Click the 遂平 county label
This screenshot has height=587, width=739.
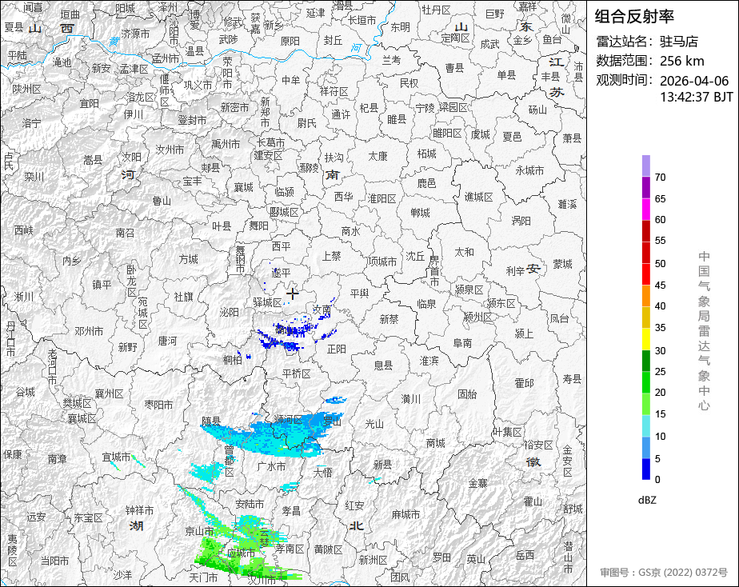tap(281, 272)
